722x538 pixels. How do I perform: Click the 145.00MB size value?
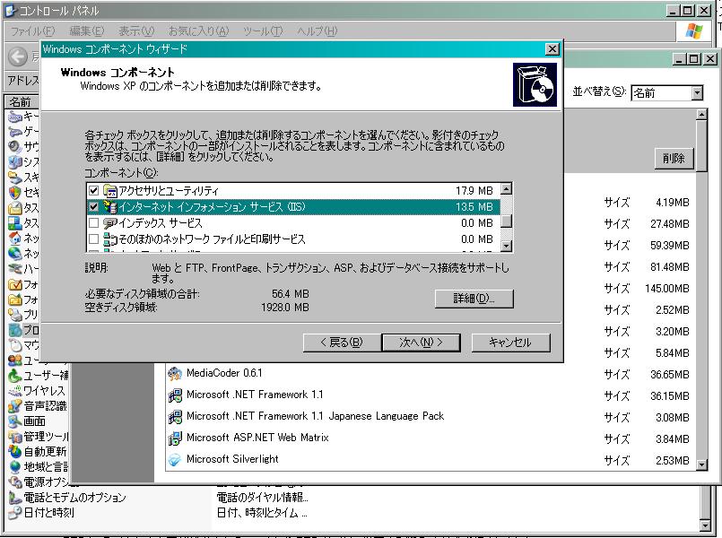click(x=667, y=289)
